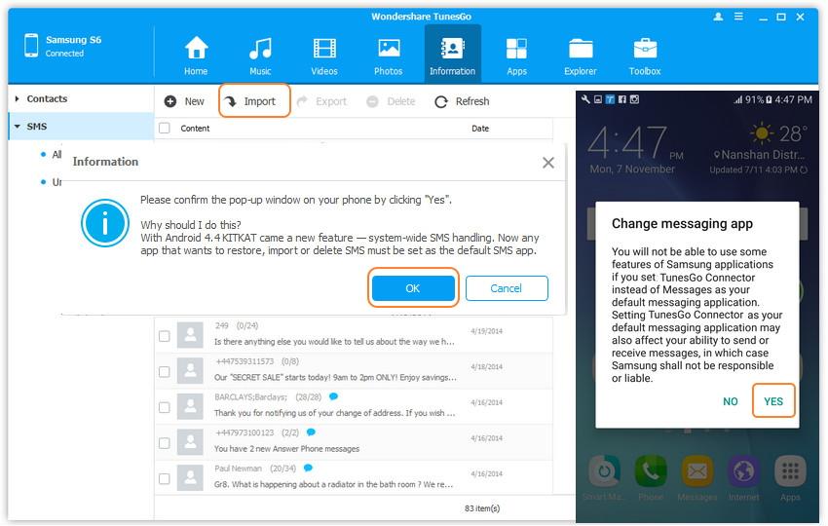Expand the Contacts tree node
Screen dimensions: 828x526
17,98
